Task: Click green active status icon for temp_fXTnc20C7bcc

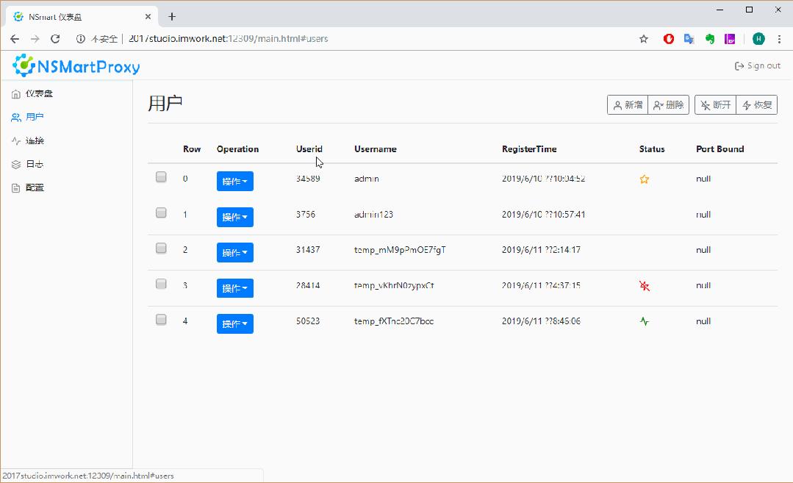Action: (645, 321)
